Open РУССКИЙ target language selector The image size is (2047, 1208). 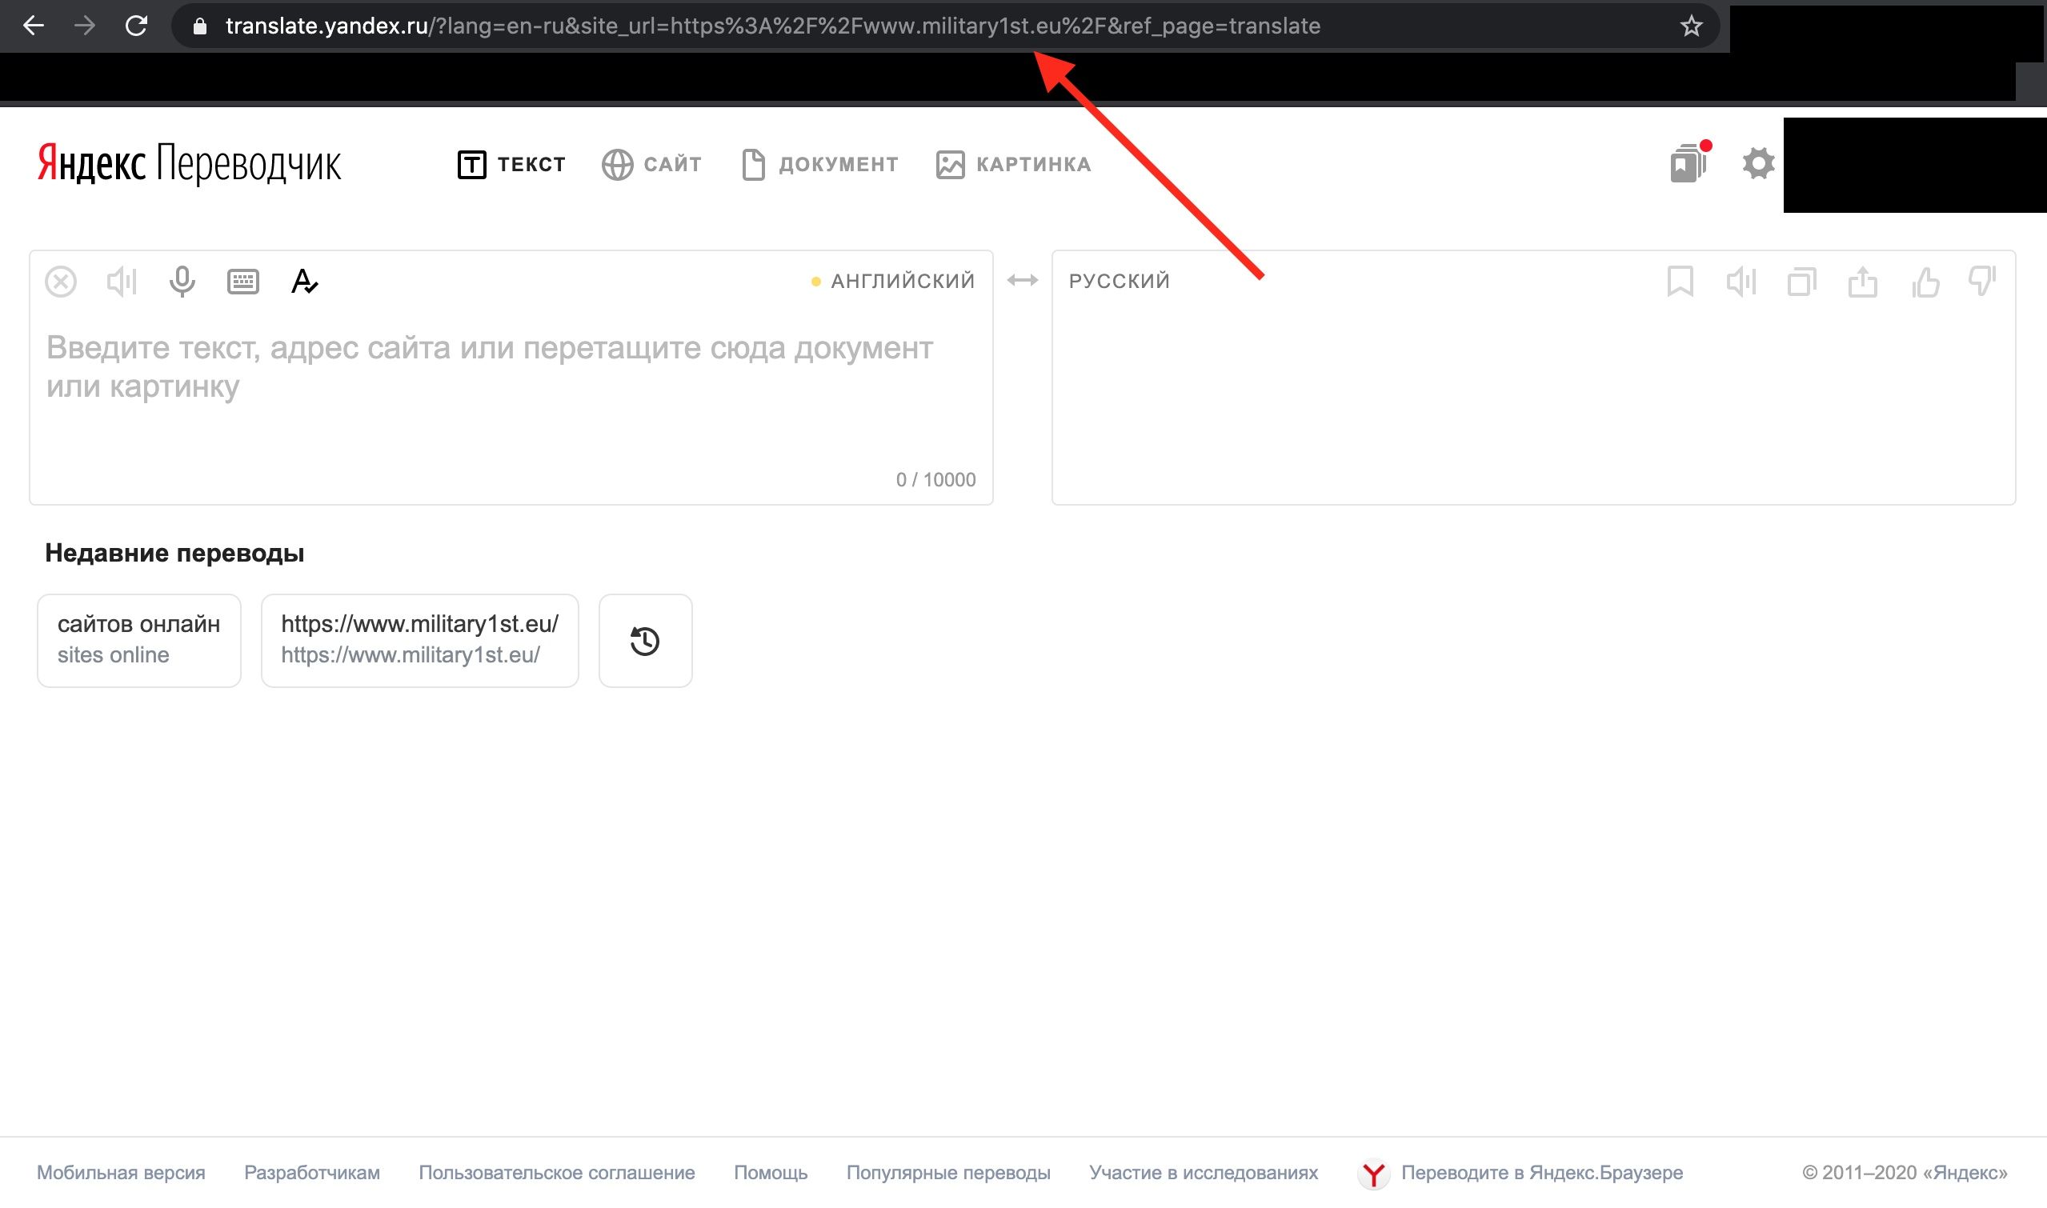pyautogui.click(x=1120, y=282)
